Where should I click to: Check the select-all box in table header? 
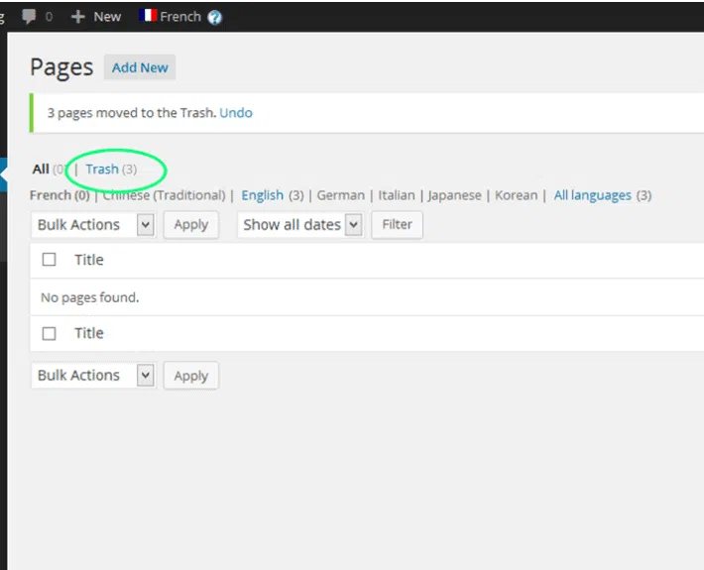pos(49,260)
